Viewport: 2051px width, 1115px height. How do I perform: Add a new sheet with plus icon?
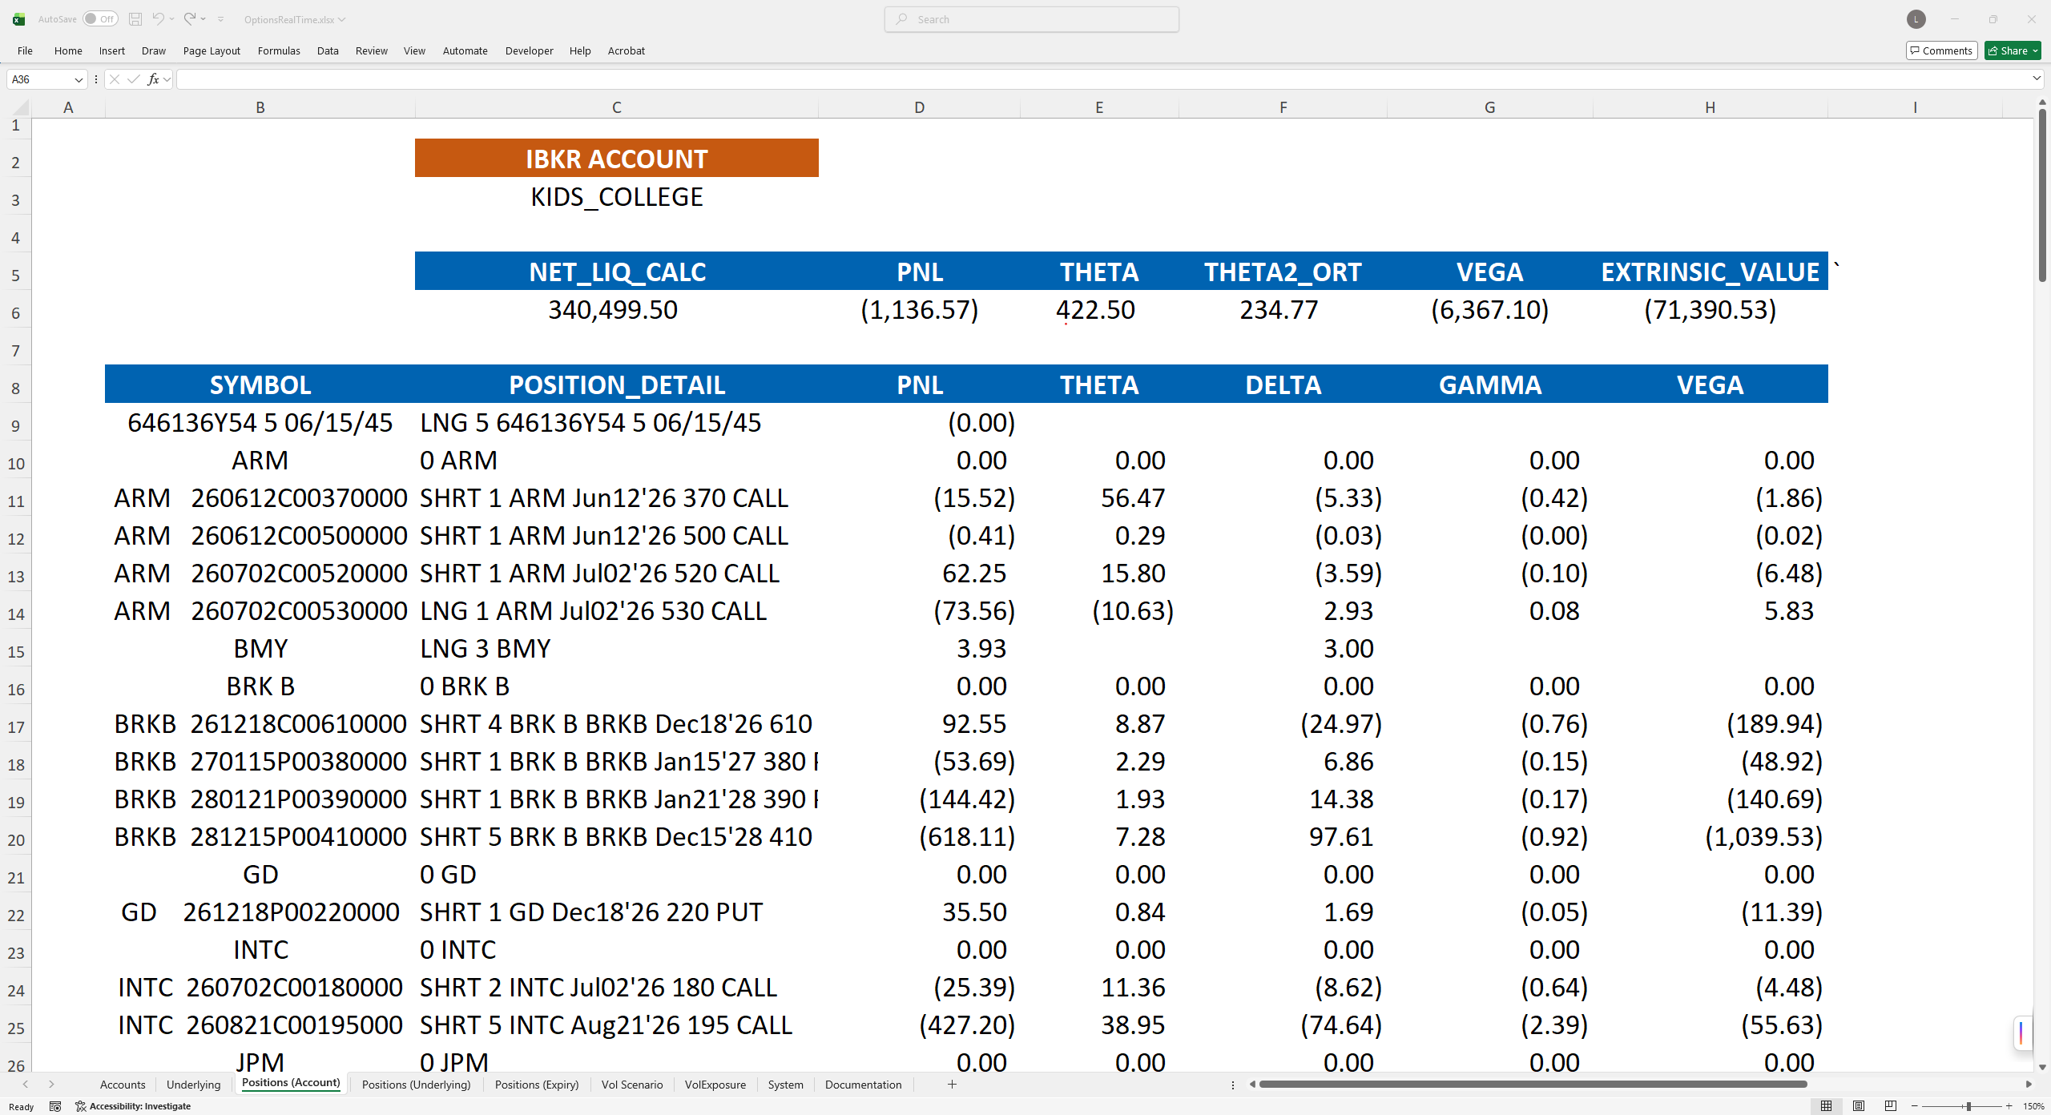click(x=952, y=1085)
